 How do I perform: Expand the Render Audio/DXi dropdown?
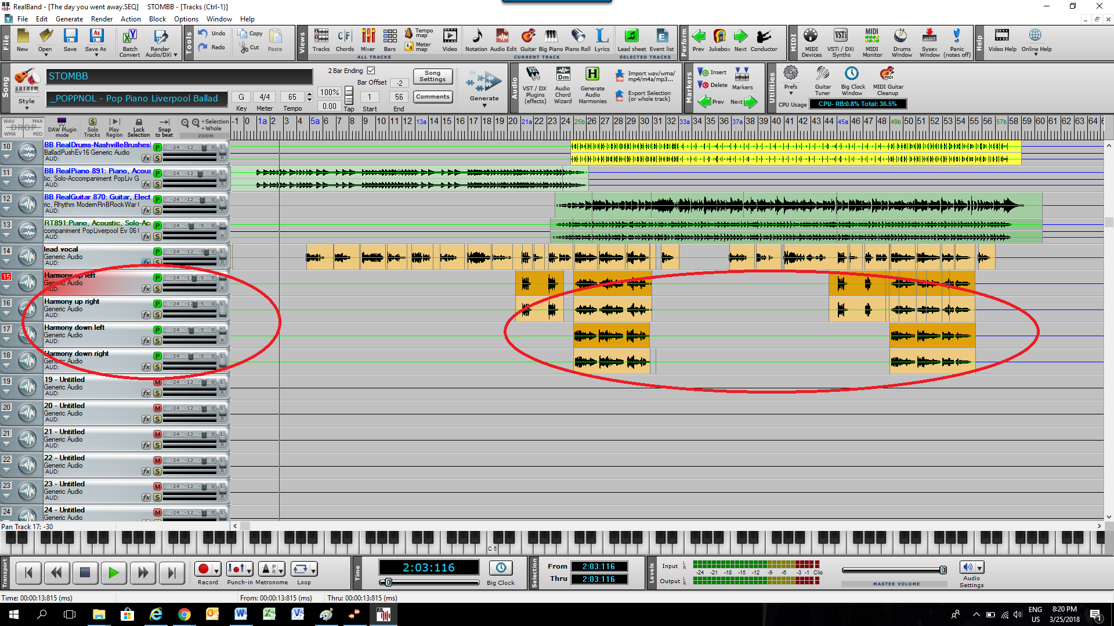175,55
